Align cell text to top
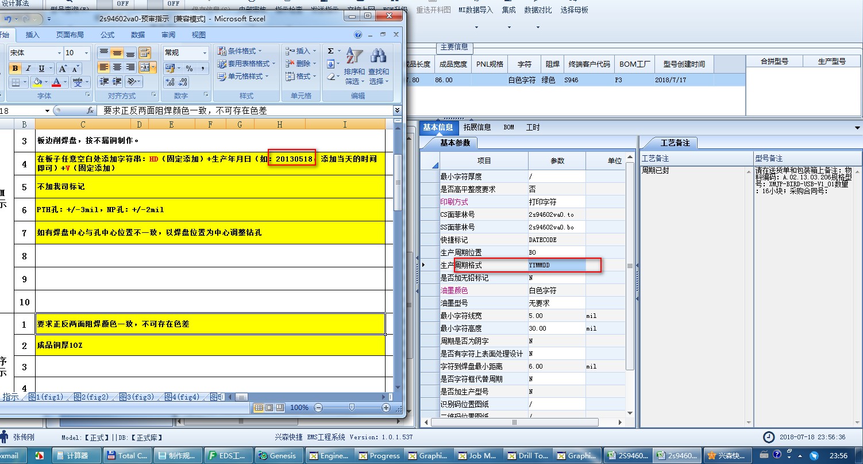Viewport: 863px width, 464px height. 104,53
